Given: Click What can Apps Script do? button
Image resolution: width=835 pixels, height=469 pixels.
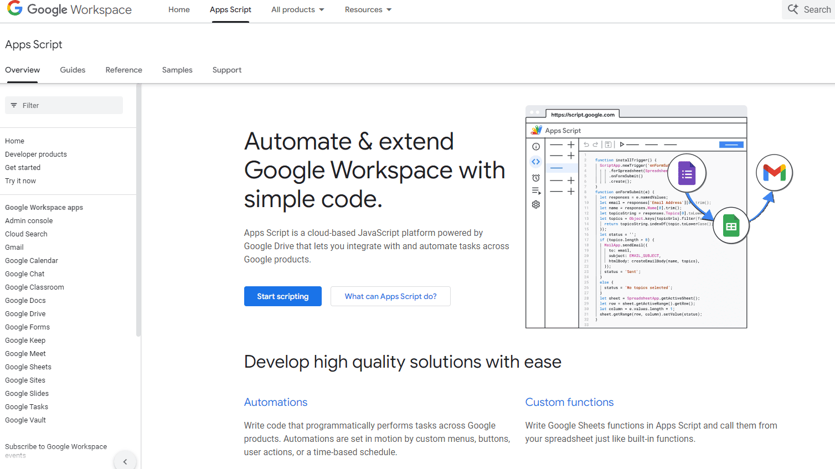Looking at the screenshot, I should [x=390, y=296].
